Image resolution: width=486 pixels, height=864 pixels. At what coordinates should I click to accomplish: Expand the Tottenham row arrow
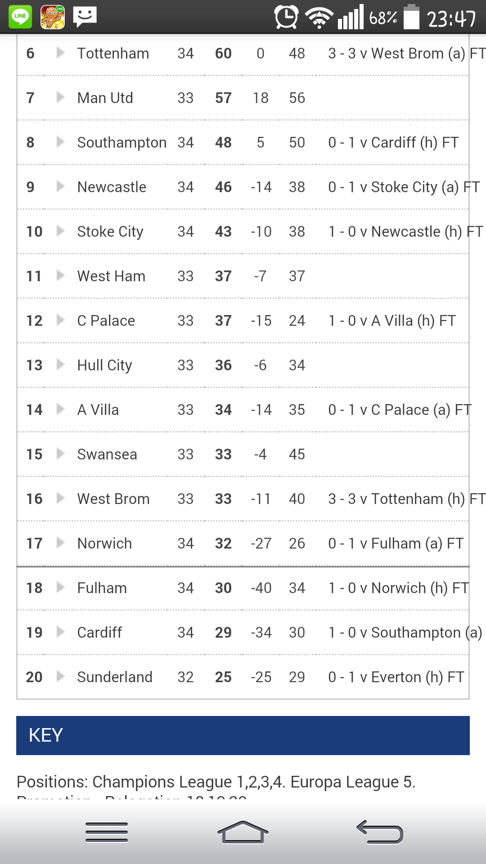point(60,53)
